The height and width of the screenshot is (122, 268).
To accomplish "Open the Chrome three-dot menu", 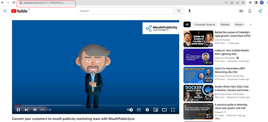I will [x=267, y=3].
